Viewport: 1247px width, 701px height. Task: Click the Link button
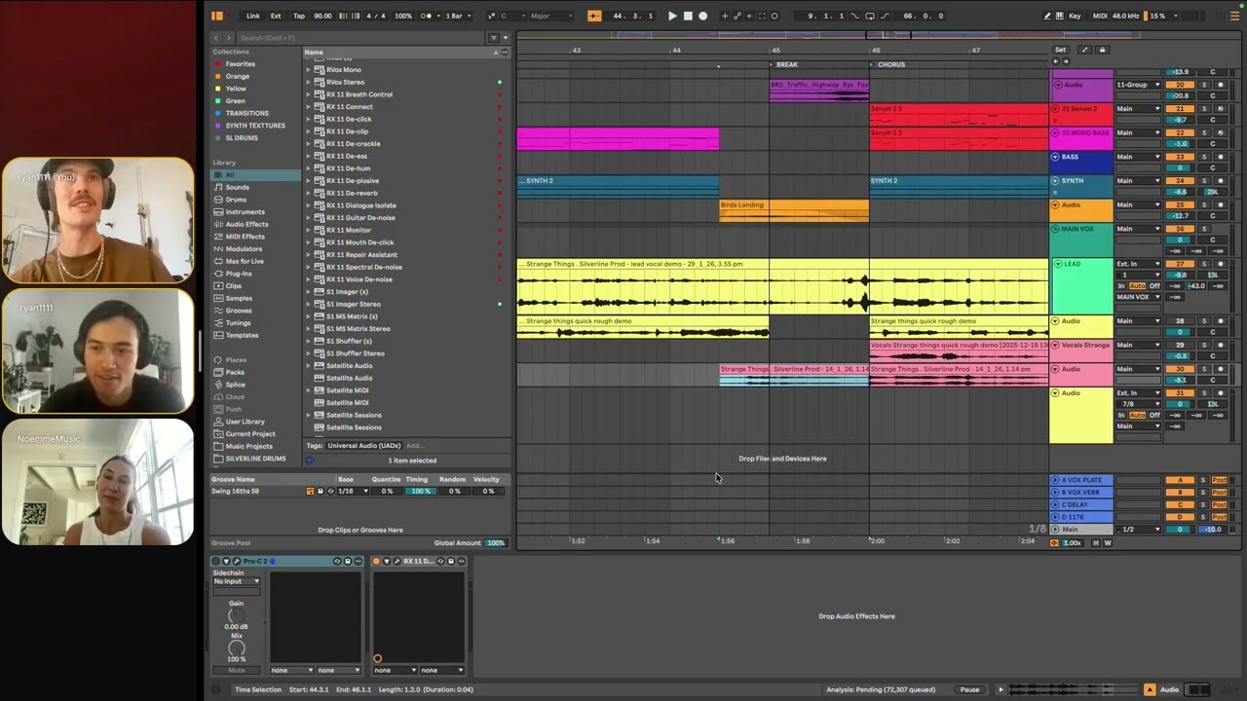point(253,16)
